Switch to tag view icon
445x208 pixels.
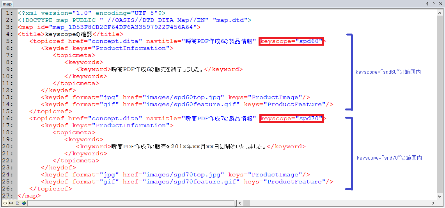point(11,203)
